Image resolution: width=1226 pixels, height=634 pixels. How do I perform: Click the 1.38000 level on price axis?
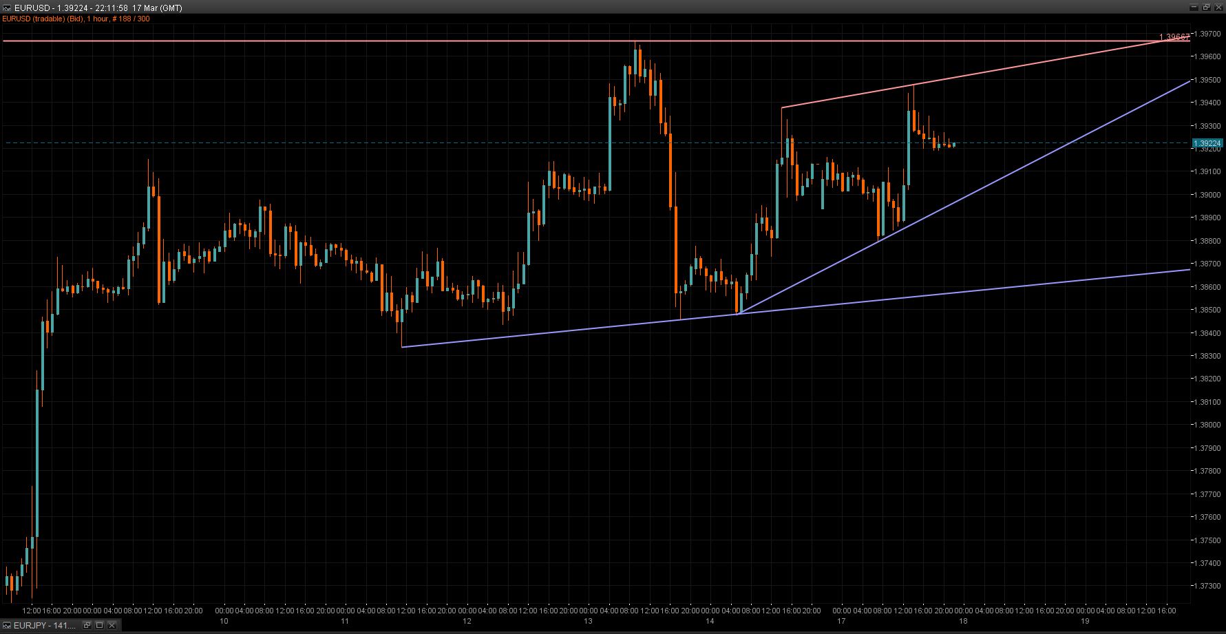point(1207,425)
